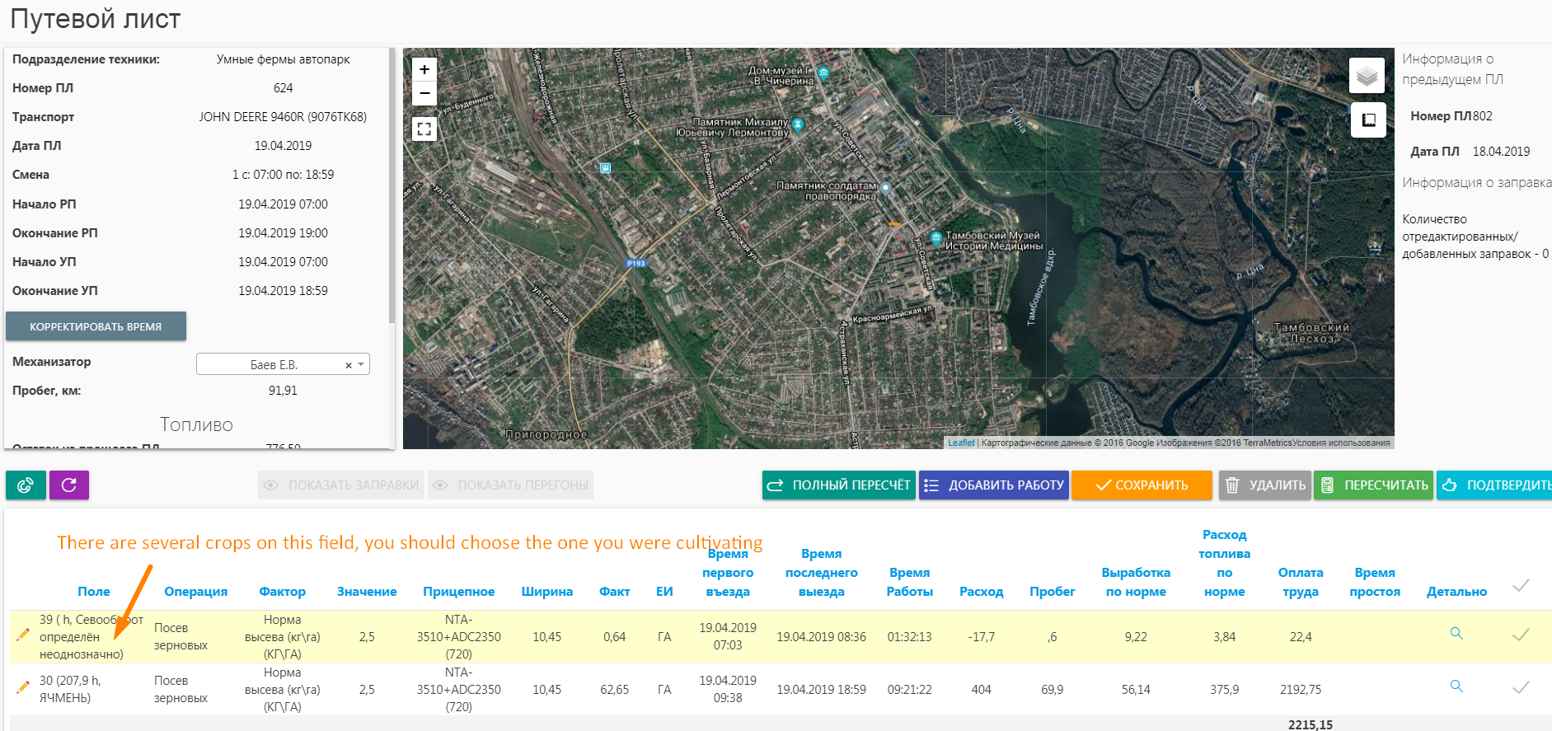Tick the checkmark for field 30 row
Viewport: 1552px width, 731px height.
pos(1521,687)
